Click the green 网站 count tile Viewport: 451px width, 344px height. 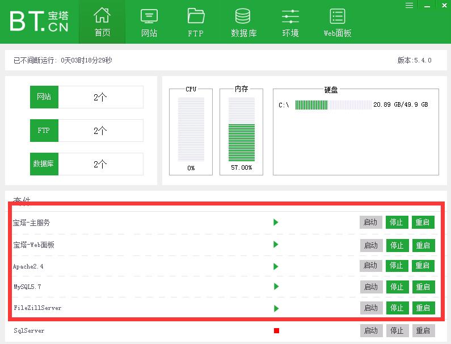pos(44,97)
